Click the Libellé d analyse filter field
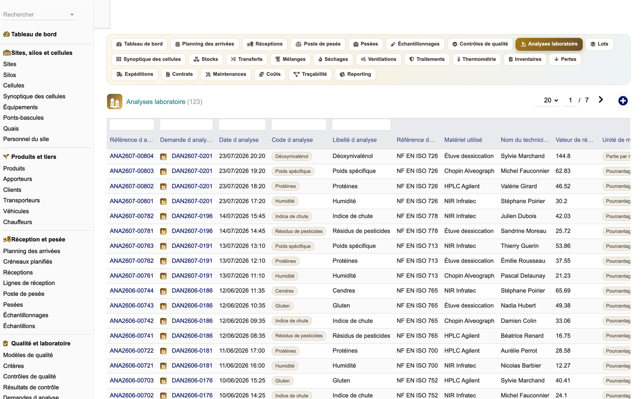 point(361,125)
